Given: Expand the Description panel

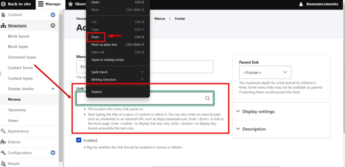Looking at the screenshot, I should 281,129.
